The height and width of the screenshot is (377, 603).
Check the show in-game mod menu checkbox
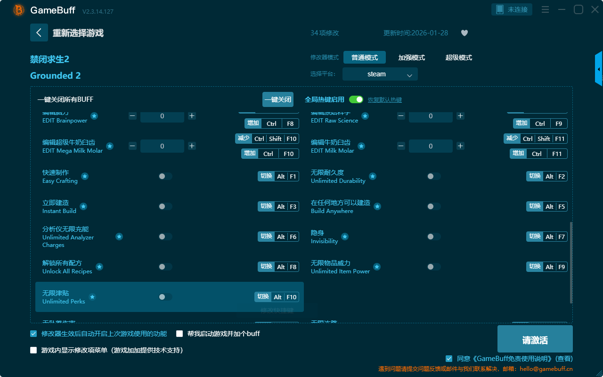33,350
